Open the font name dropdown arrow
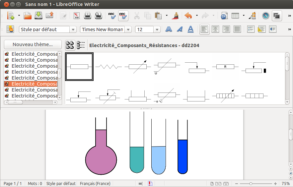 pos(128,30)
